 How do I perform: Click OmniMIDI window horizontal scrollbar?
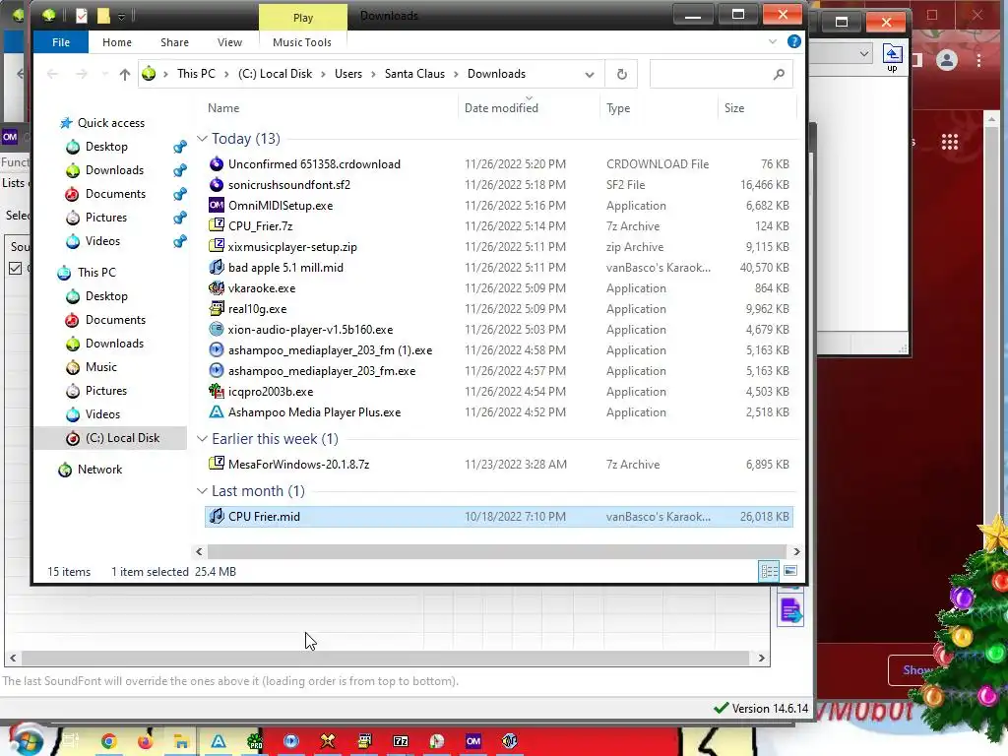point(386,659)
